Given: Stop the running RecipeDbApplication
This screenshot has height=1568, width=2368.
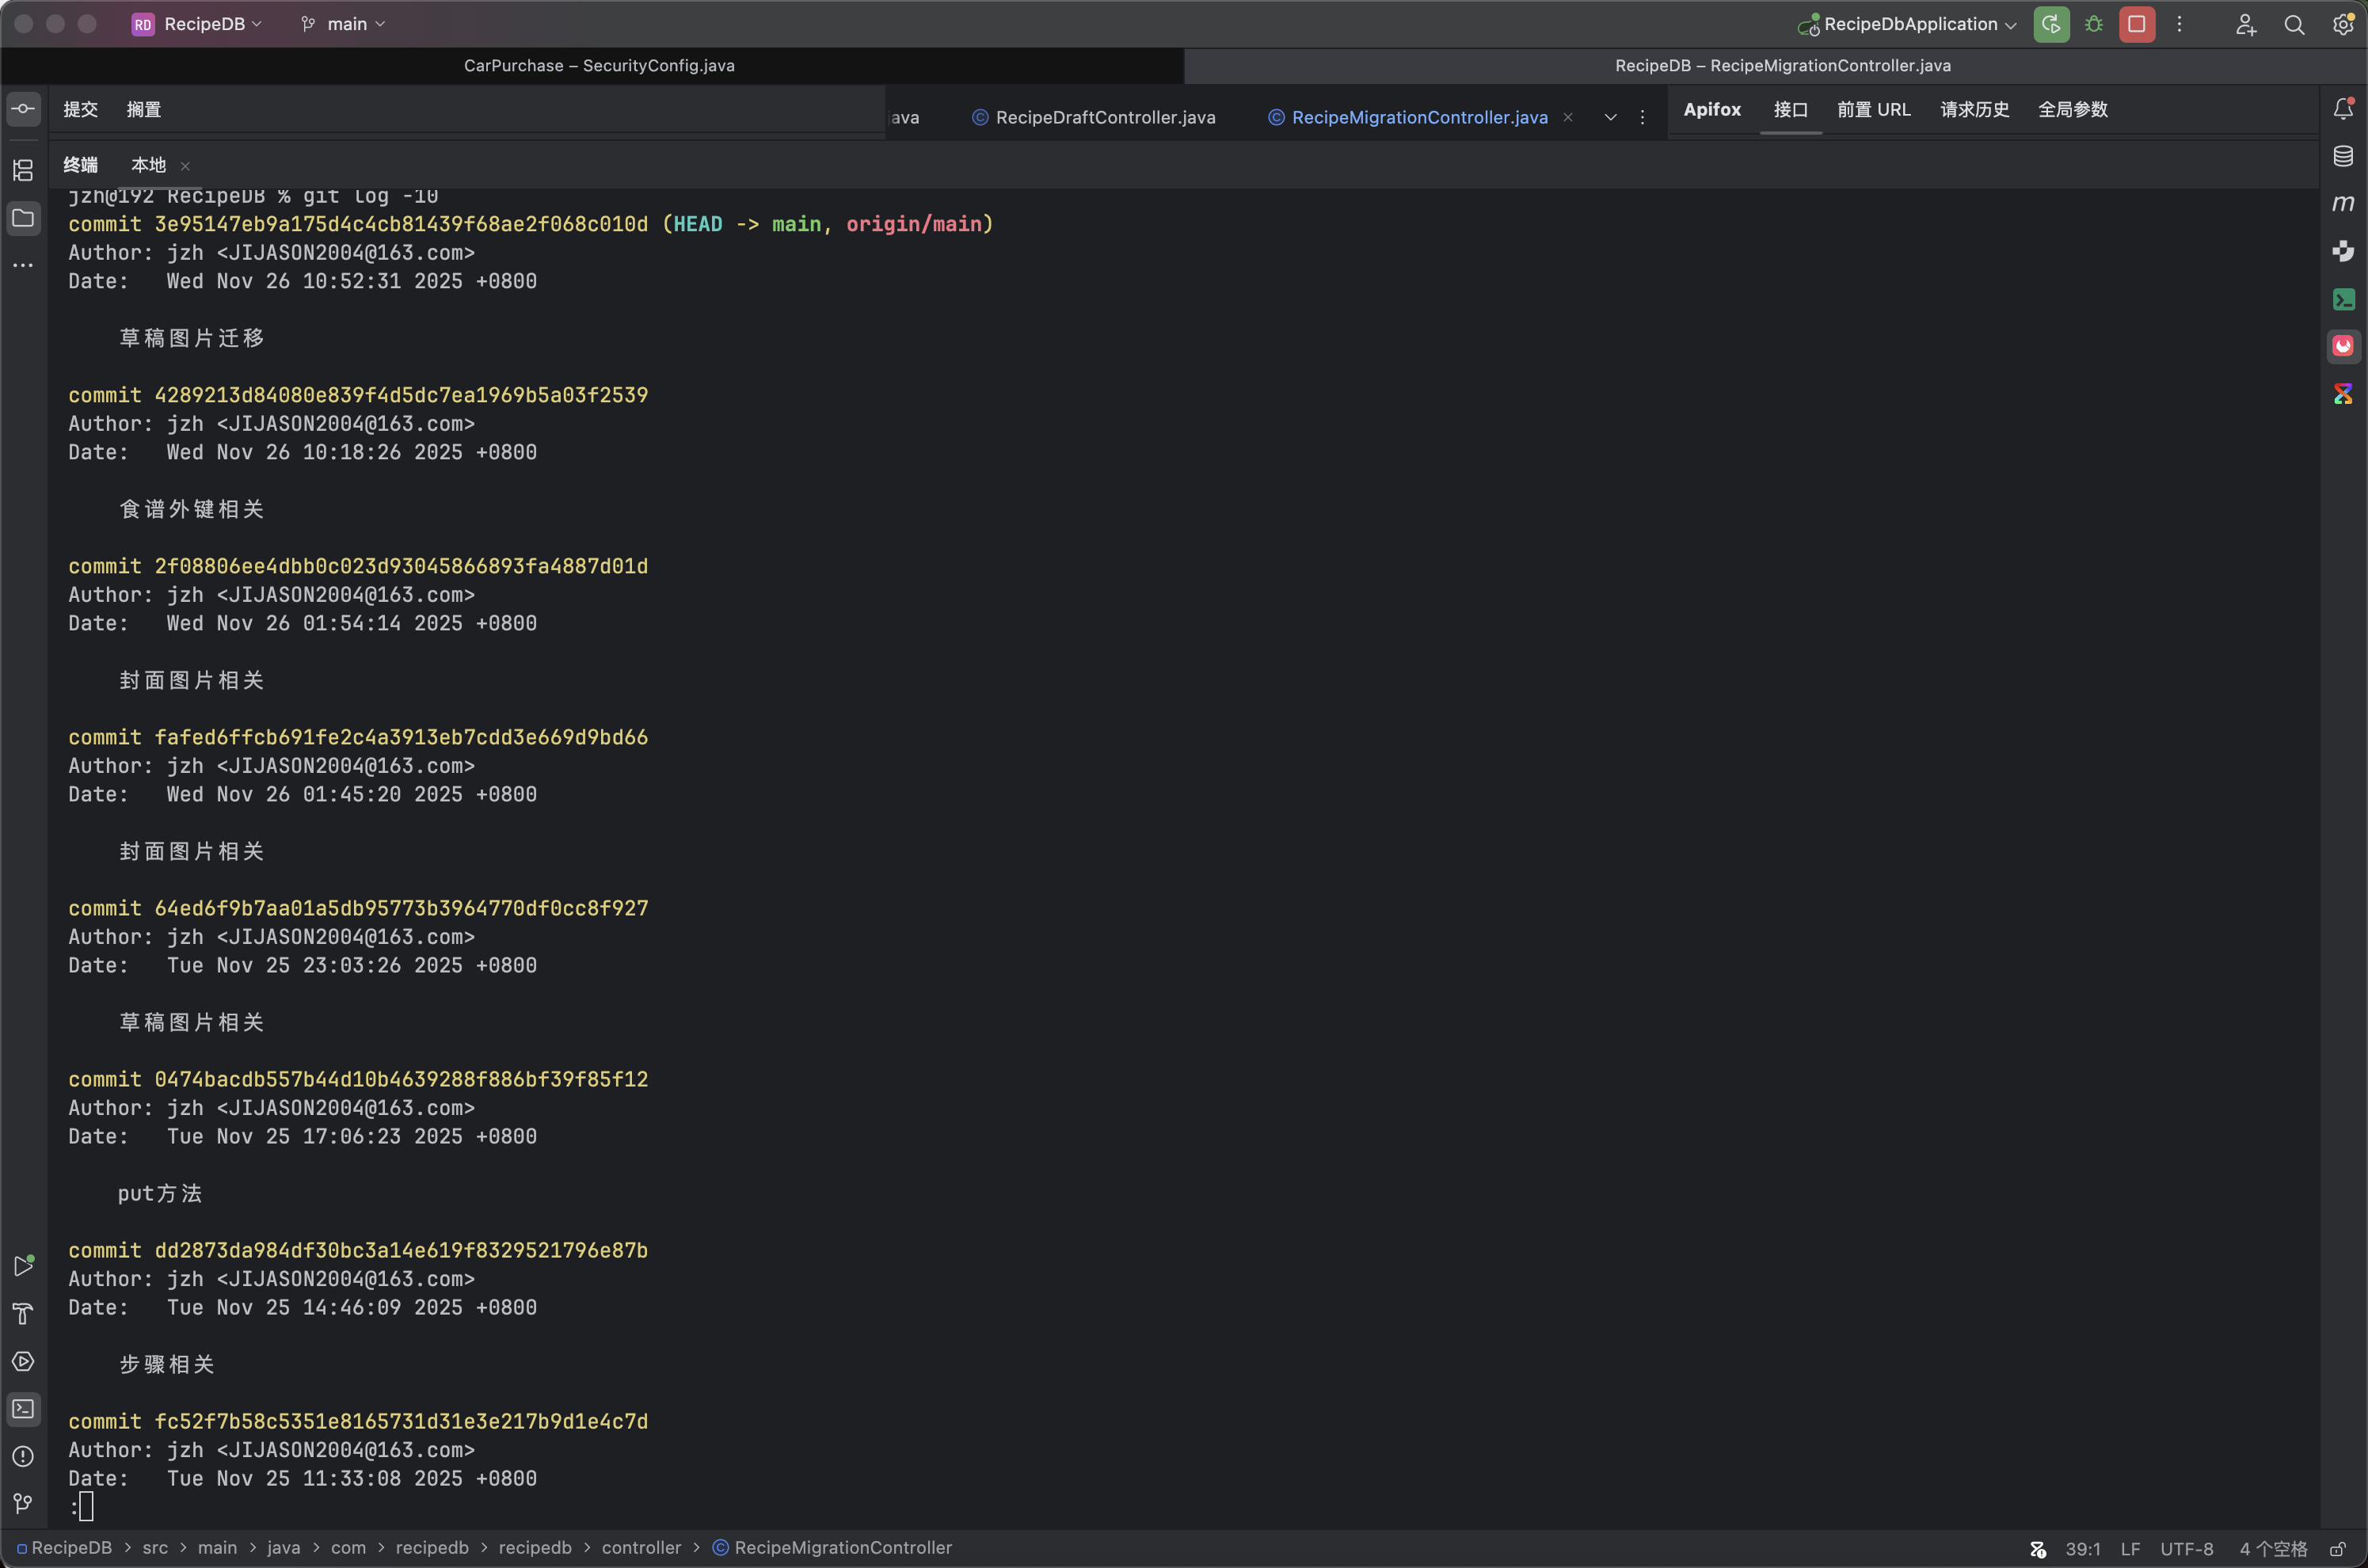Looking at the screenshot, I should 2136,24.
